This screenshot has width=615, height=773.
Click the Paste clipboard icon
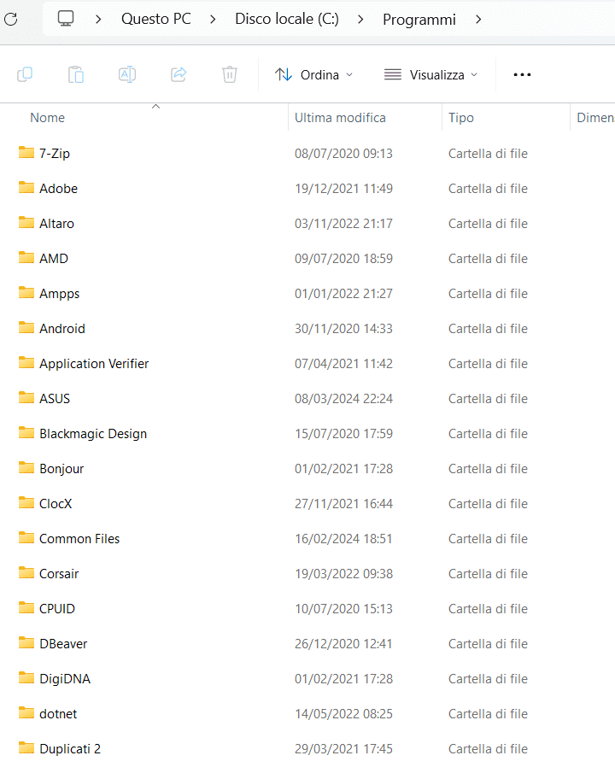76,74
